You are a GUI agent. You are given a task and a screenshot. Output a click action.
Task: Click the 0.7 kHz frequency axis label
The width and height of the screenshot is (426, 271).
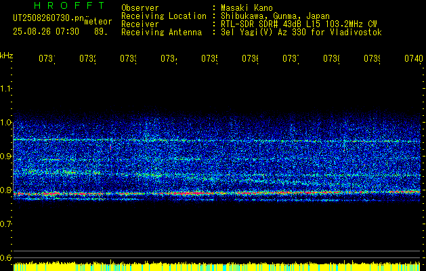pos(5,224)
